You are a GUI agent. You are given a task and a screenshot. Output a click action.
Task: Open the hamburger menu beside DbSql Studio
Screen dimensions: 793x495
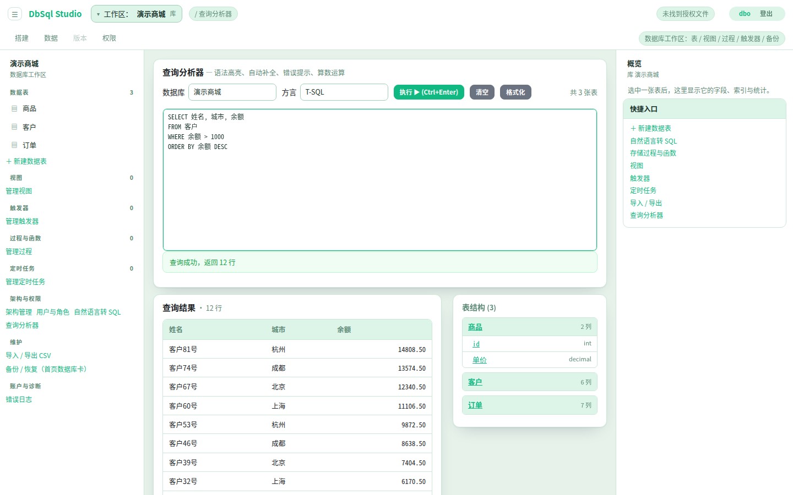click(15, 14)
